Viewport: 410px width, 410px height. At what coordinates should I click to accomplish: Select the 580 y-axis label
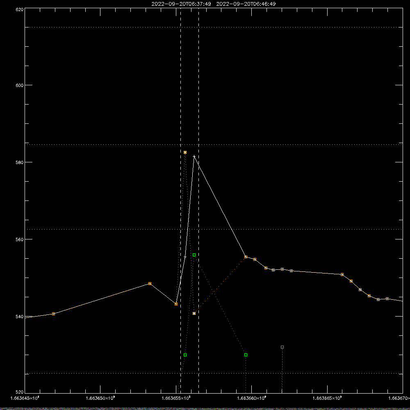tap(20, 162)
